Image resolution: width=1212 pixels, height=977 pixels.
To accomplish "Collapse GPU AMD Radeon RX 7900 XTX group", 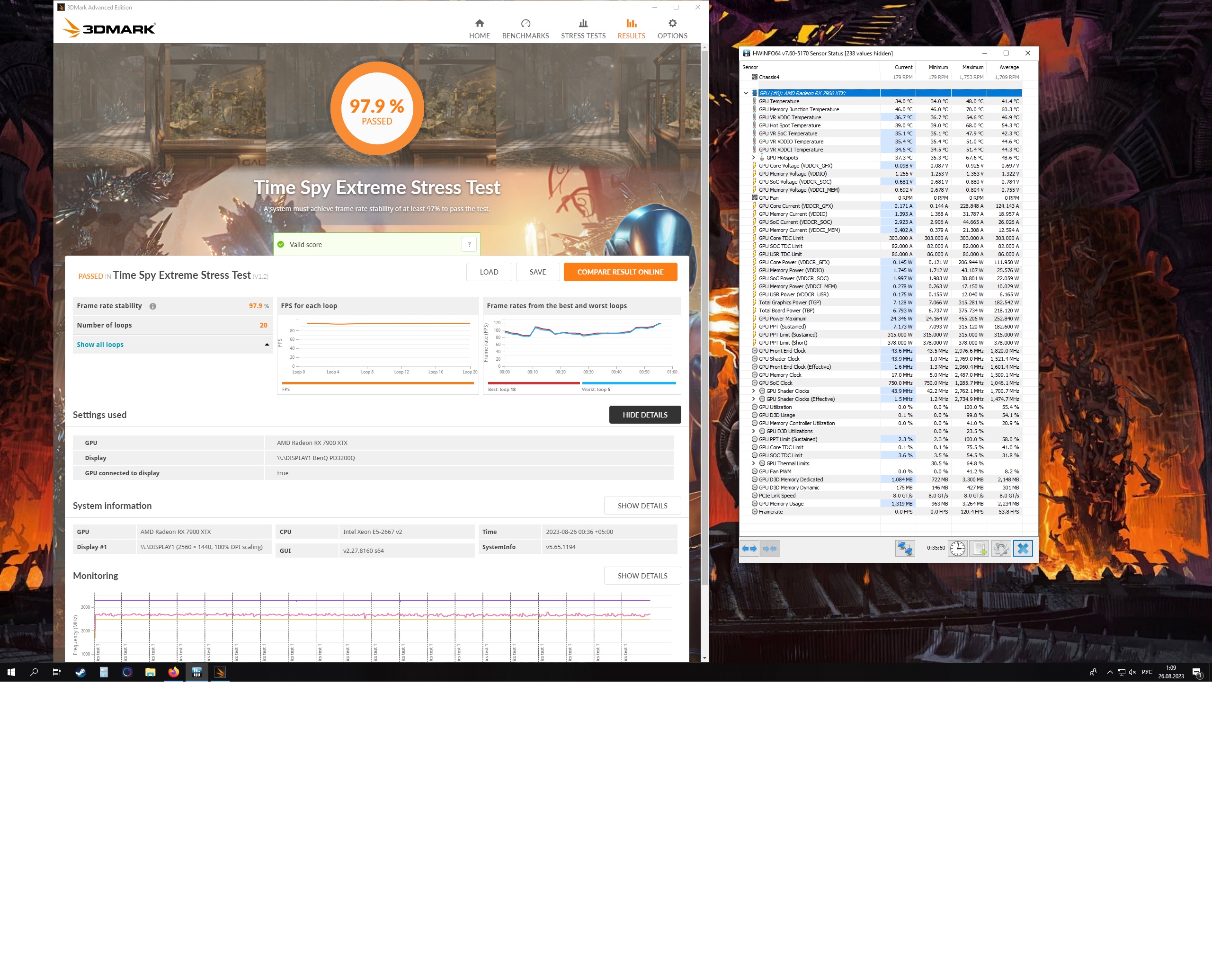I will pos(746,93).
